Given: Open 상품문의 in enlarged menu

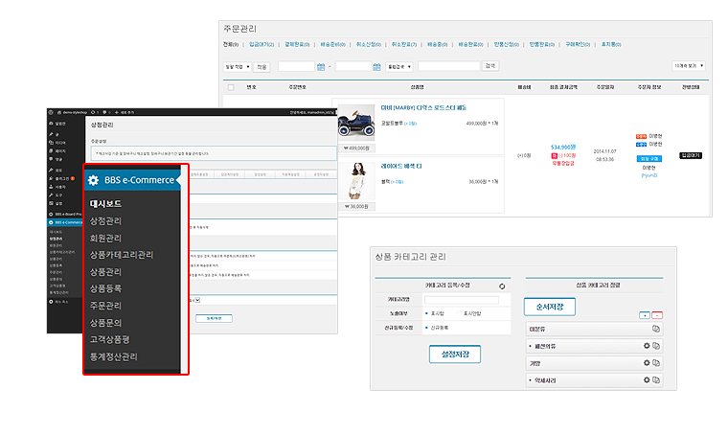Looking at the screenshot, I should click(x=106, y=323).
